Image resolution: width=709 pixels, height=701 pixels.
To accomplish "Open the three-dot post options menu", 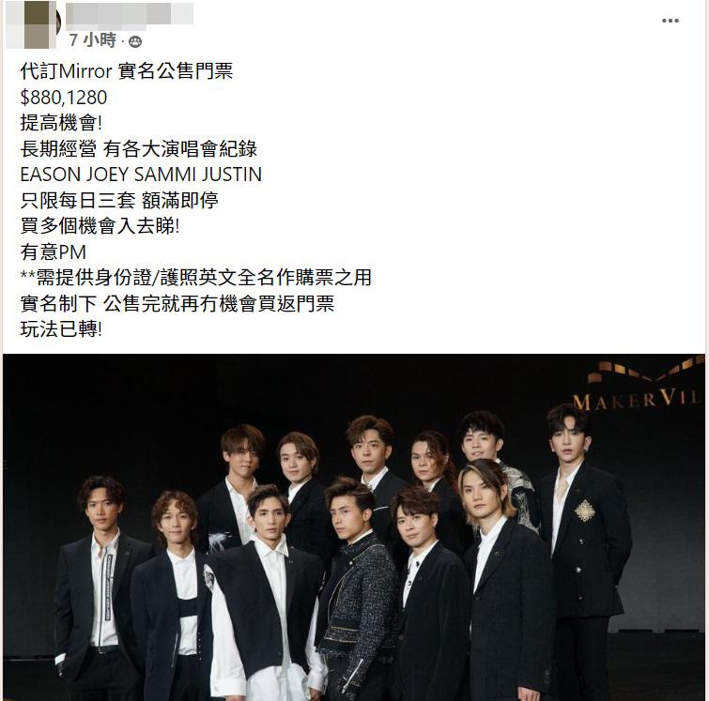I will point(670,21).
